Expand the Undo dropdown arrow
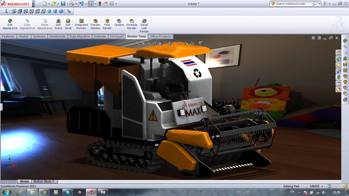349x196 pixels. 86,4
